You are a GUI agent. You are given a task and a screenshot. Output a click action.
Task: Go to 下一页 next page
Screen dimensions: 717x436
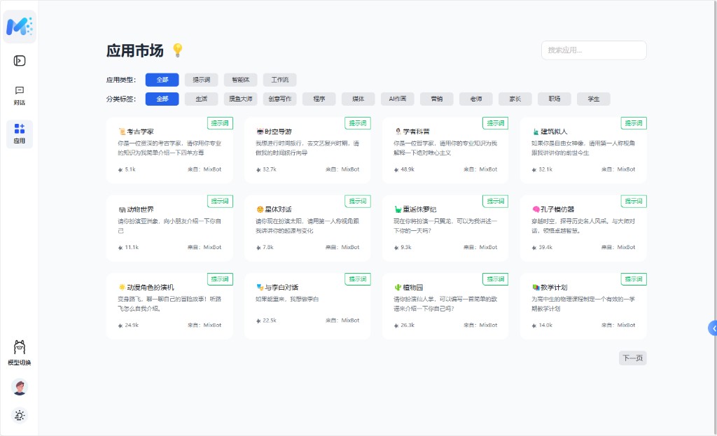click(x=633, y=358)
